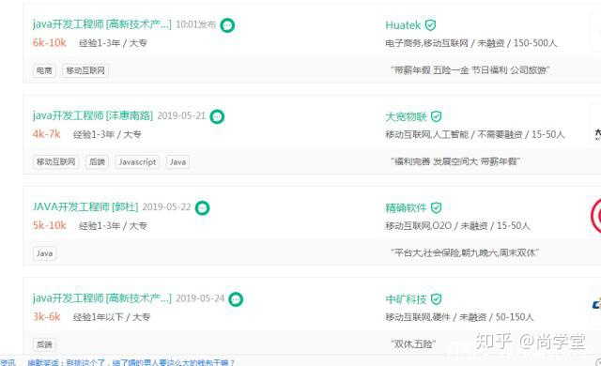
Task: Click verified shield icon beside 中矿科技
Action: 436,299
